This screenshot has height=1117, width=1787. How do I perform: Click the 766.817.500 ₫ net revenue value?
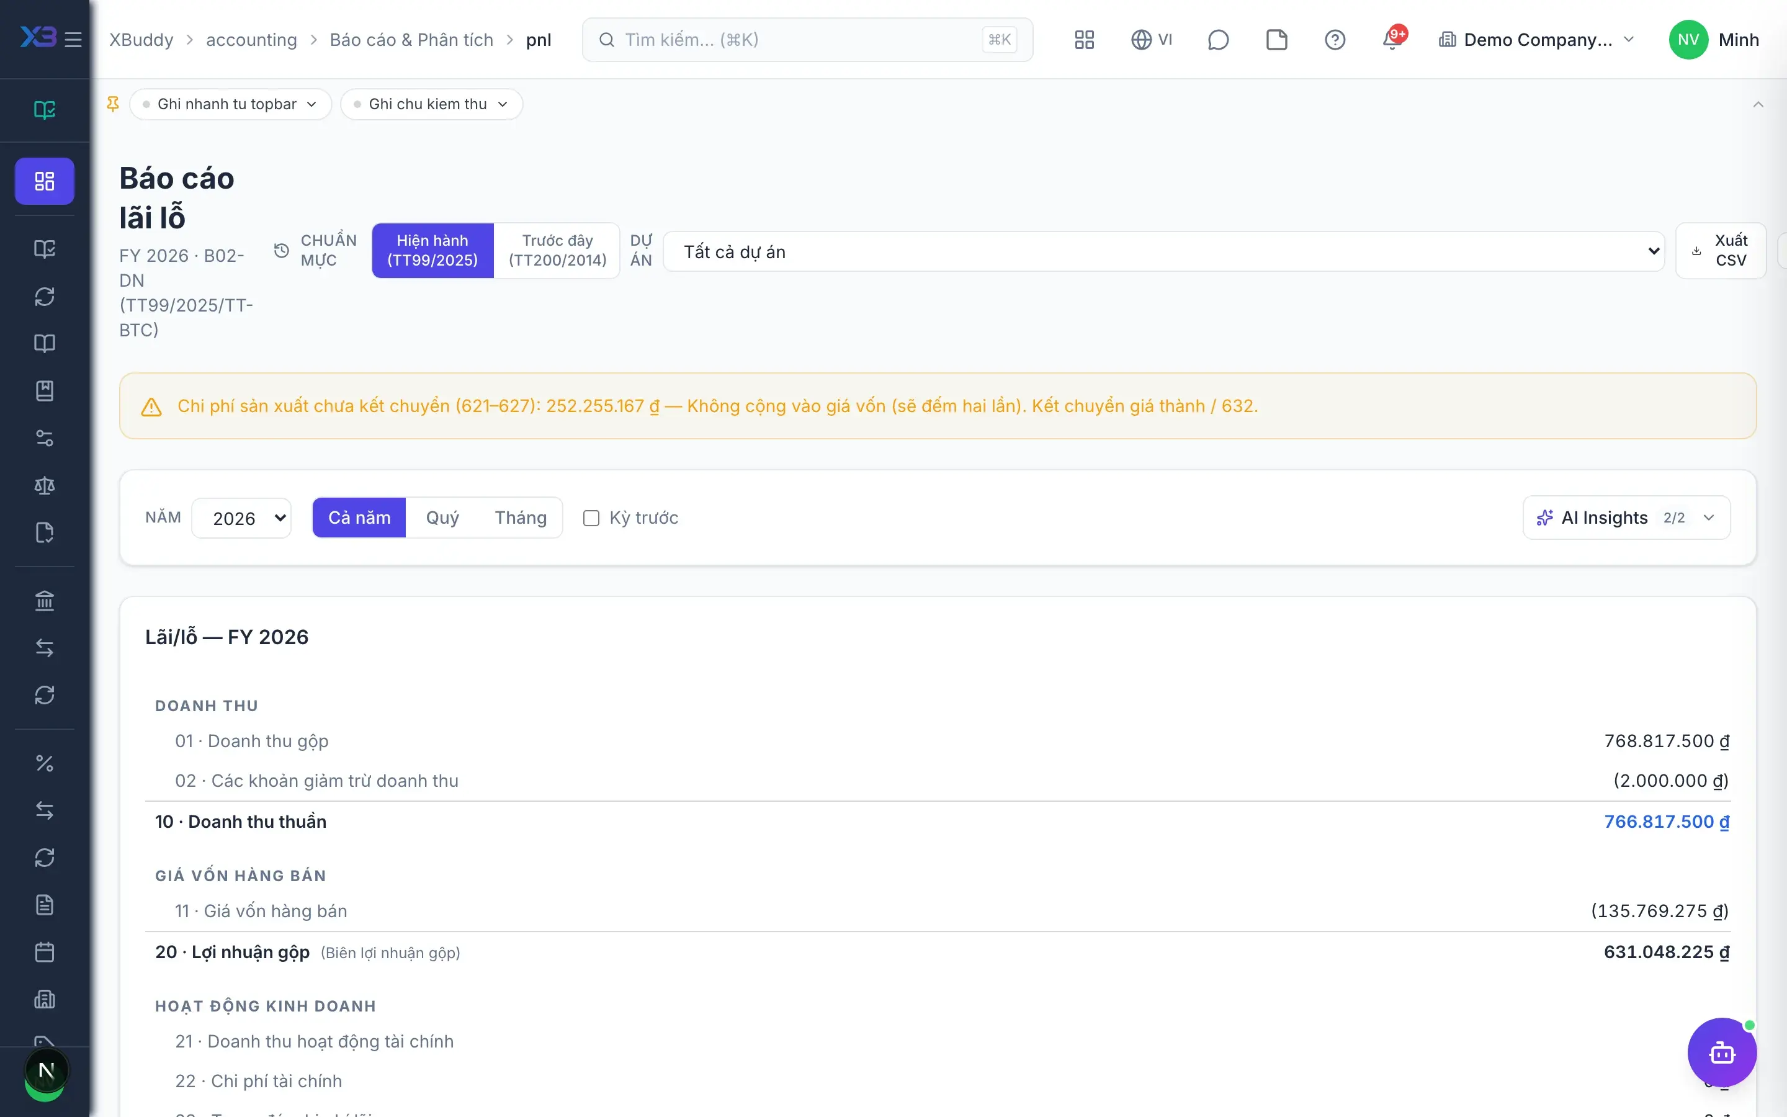(x=1666, y=822)
